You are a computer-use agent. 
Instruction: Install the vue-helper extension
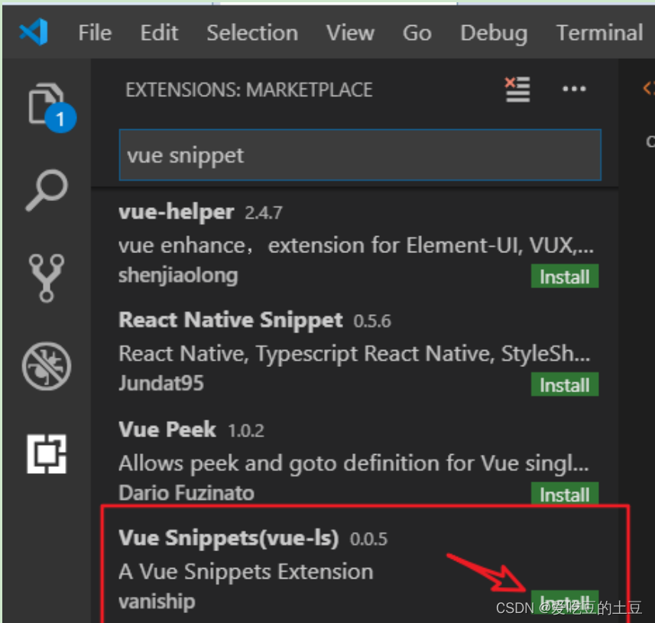coord(564,277)
